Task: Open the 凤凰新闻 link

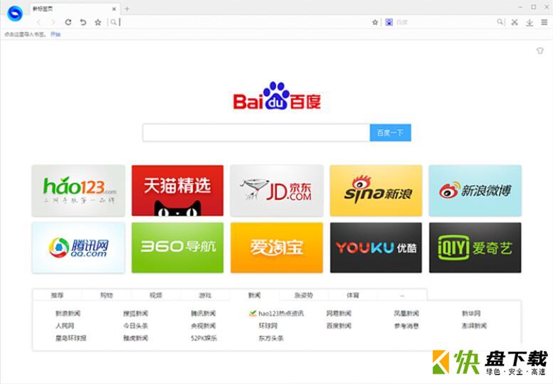Action: (x=406, y=313)
